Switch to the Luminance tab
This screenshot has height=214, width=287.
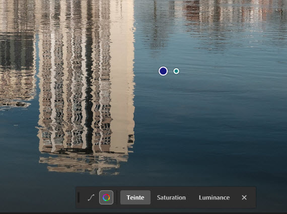click(x=214, y=197)
